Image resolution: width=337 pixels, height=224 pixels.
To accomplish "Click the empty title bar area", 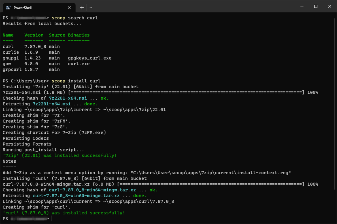I will tap(194, 6).
